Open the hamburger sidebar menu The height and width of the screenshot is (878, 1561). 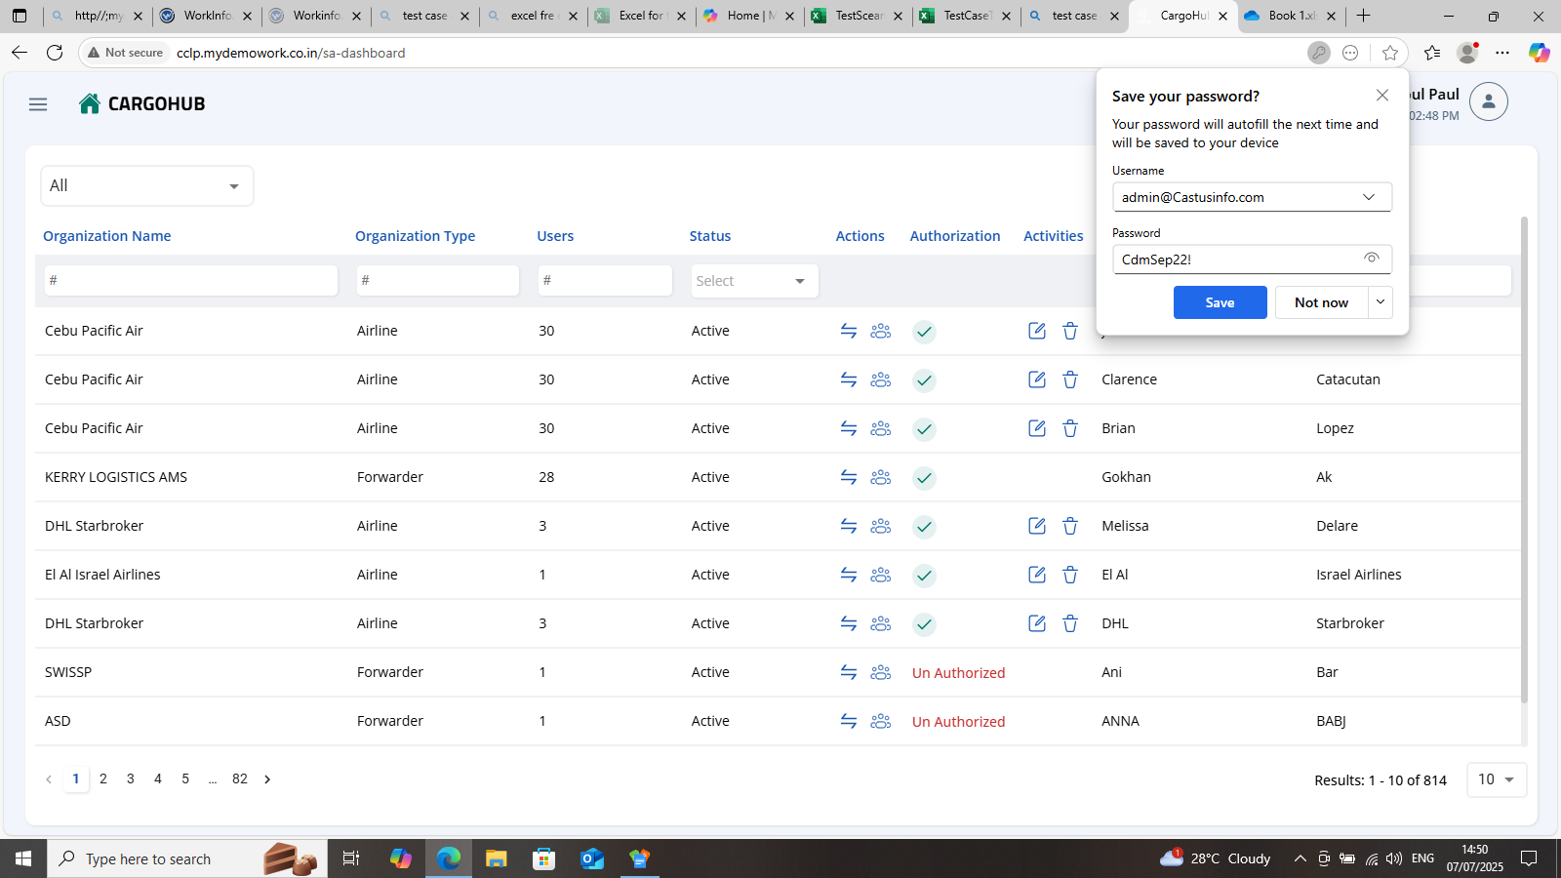(38, 104)
